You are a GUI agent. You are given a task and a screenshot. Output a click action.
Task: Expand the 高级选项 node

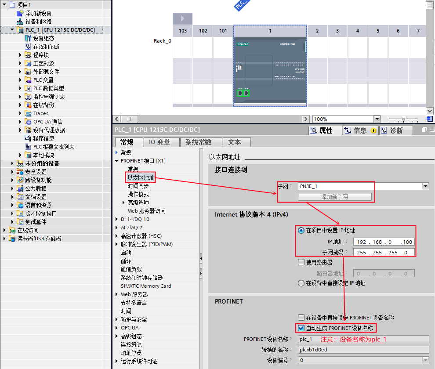pos(123,203)
